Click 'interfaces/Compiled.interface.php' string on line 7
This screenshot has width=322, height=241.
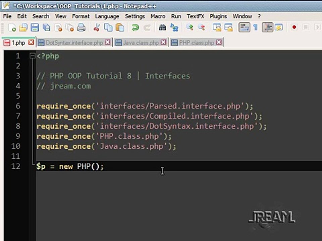pos(174,116)
